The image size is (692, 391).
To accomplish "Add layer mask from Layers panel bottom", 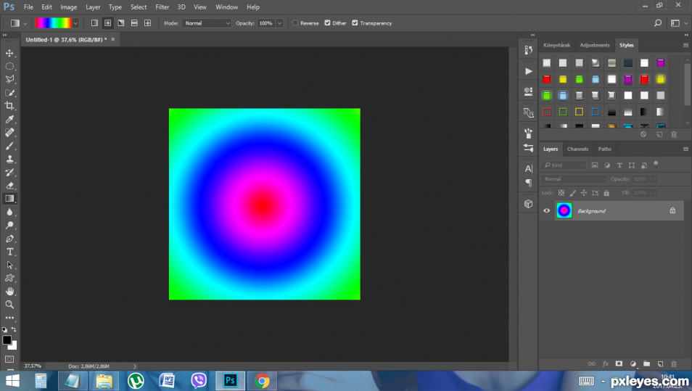I will [619, 363].
